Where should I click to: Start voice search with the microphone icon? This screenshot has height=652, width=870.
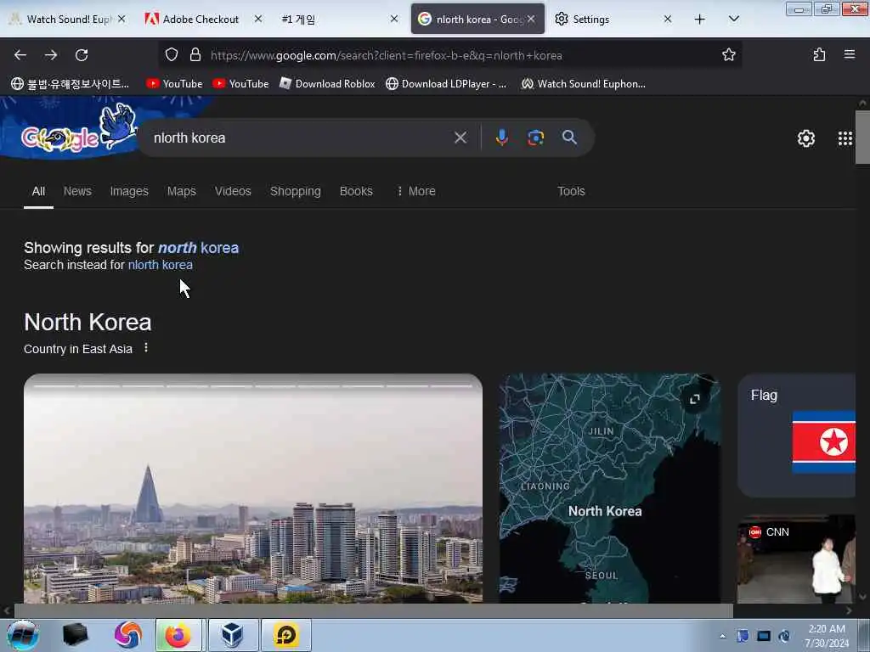pos(501,138)
